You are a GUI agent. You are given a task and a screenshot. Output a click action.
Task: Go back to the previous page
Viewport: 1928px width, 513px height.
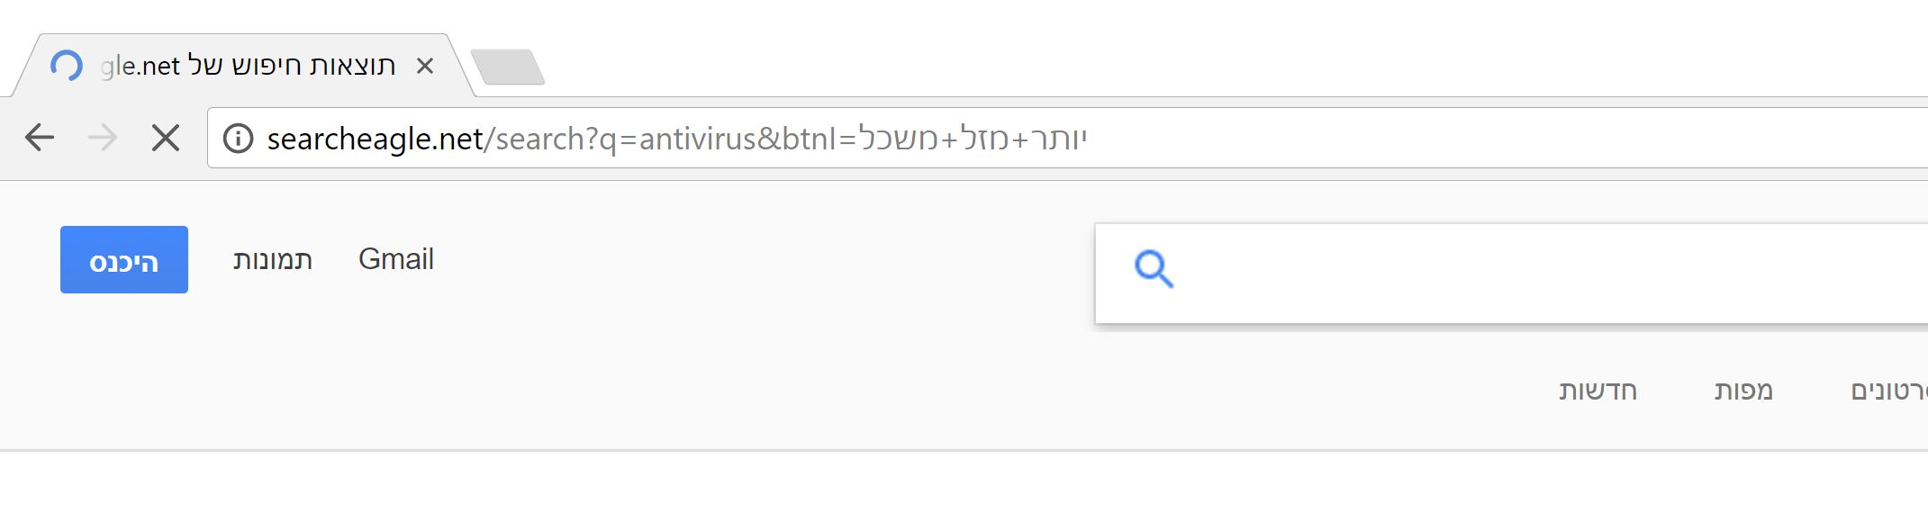[40, 139]
